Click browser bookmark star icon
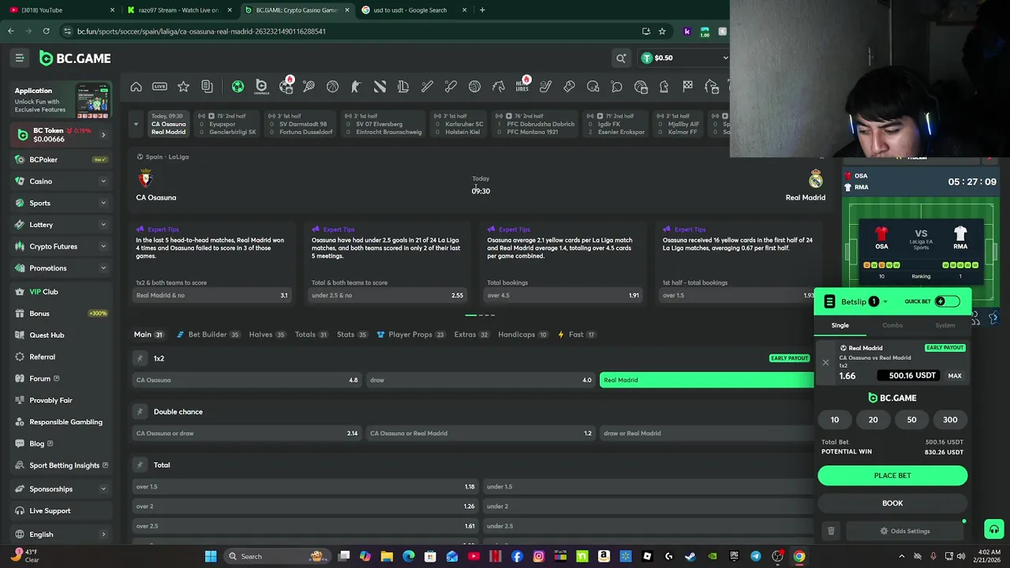Viewport: 1010px width, 568px height. [x=662, y=32]
